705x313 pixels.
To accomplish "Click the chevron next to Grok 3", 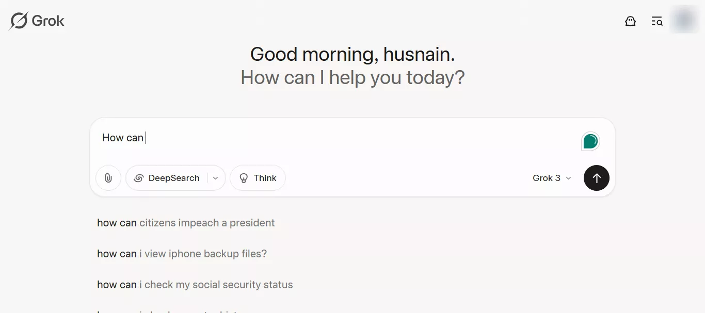I will tap(569, 178).
